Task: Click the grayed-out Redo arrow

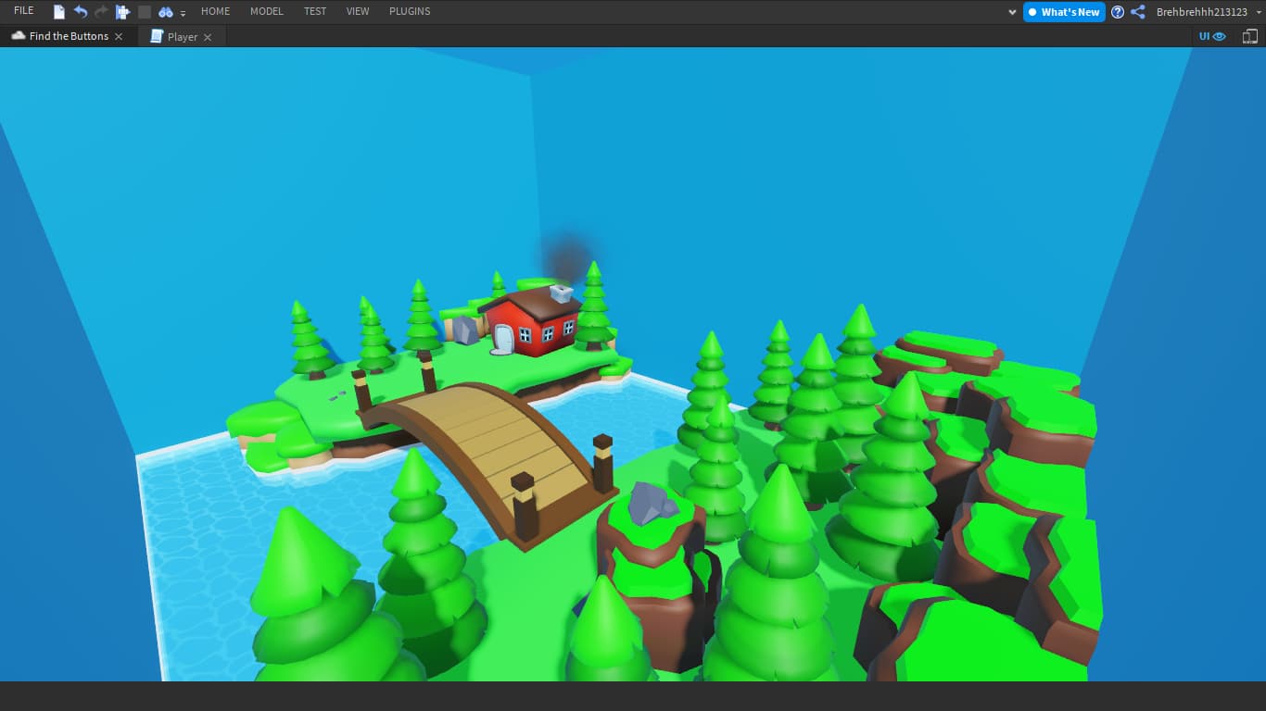Action: (x=101, y=12)
